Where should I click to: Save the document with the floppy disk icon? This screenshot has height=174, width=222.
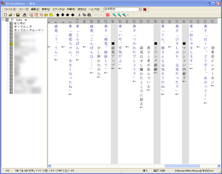(18, 15)
